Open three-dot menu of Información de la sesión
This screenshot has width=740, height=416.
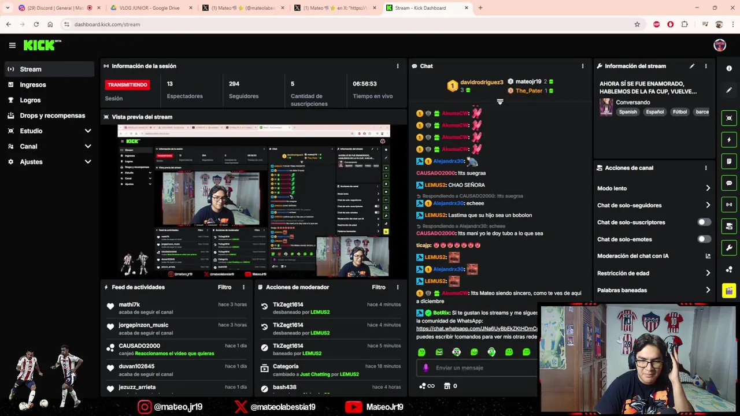398,66
